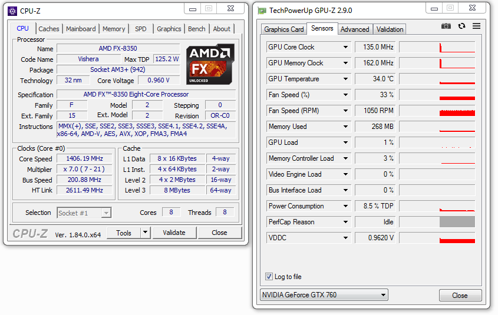This screenshot has height=315, width=498.
Task: Switch to the Bench tab
Action: [x=197, y=29]
